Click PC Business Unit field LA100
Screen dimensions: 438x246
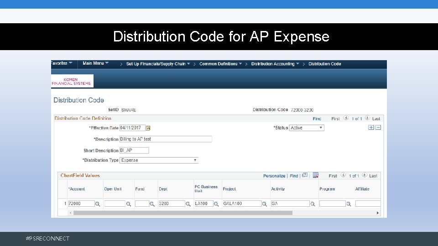pyautogui.click(x=204, y=204)
